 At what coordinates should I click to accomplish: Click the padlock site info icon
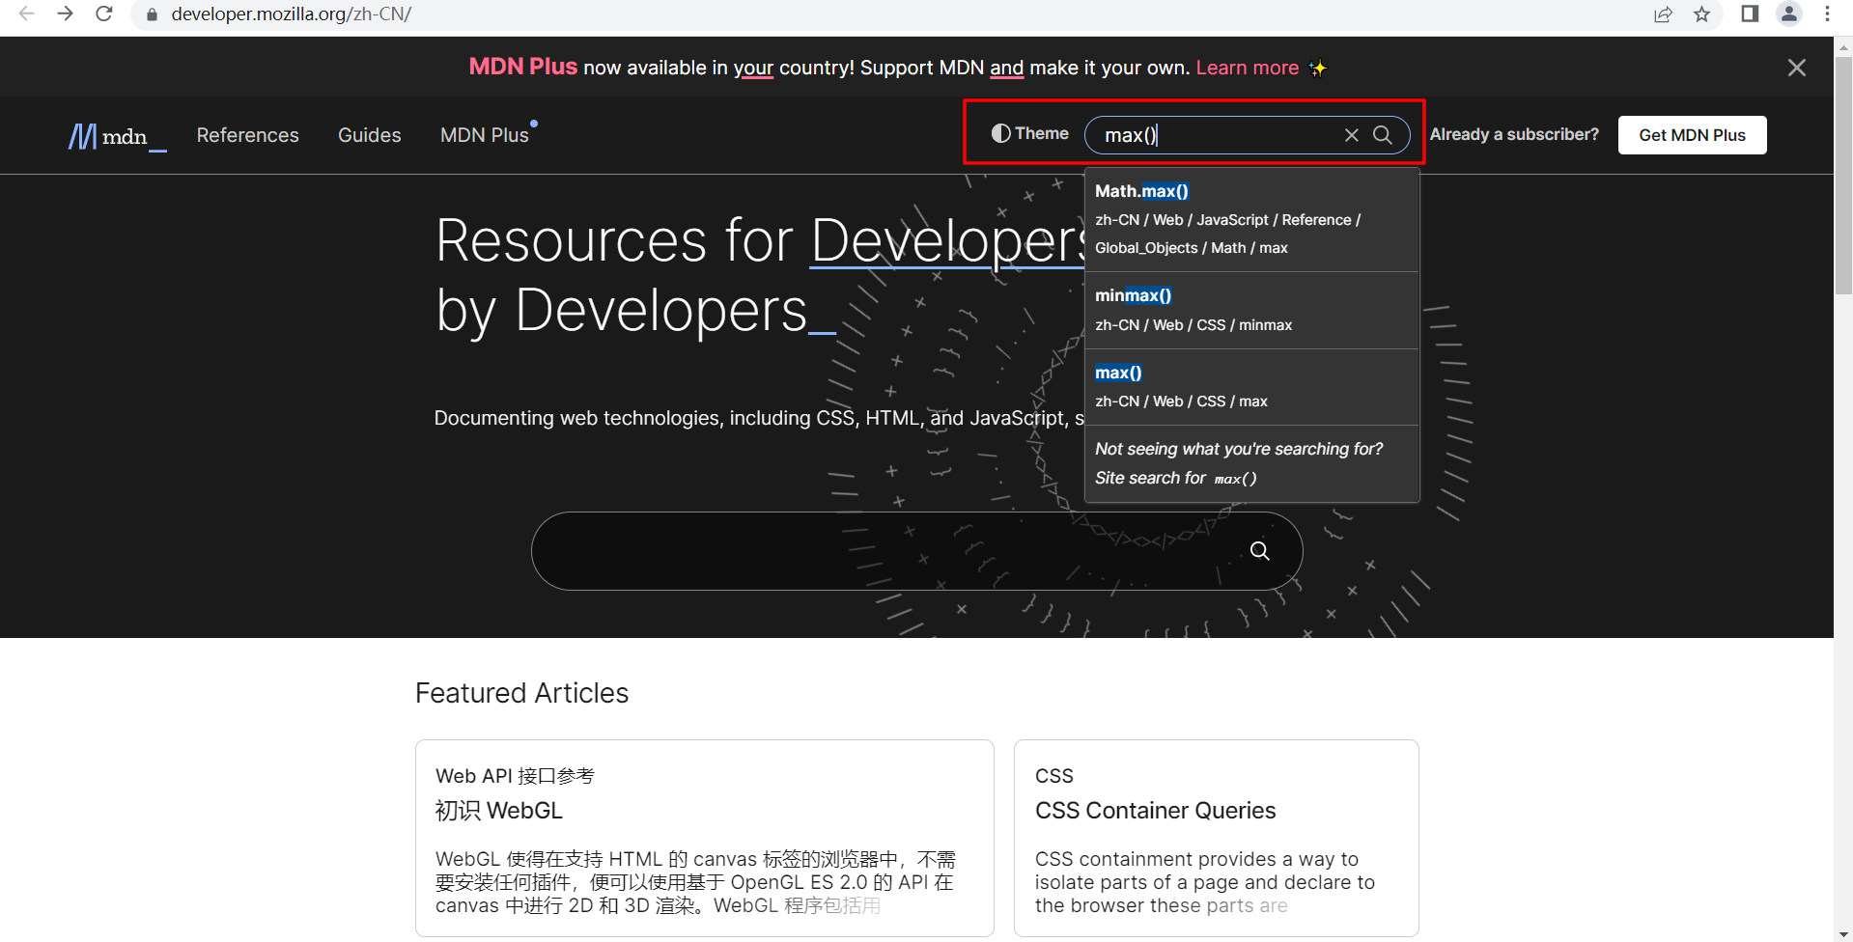[x=152, y=14]
